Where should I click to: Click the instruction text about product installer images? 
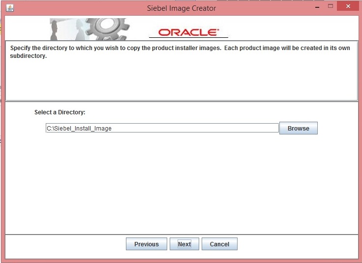click(180, 52)
